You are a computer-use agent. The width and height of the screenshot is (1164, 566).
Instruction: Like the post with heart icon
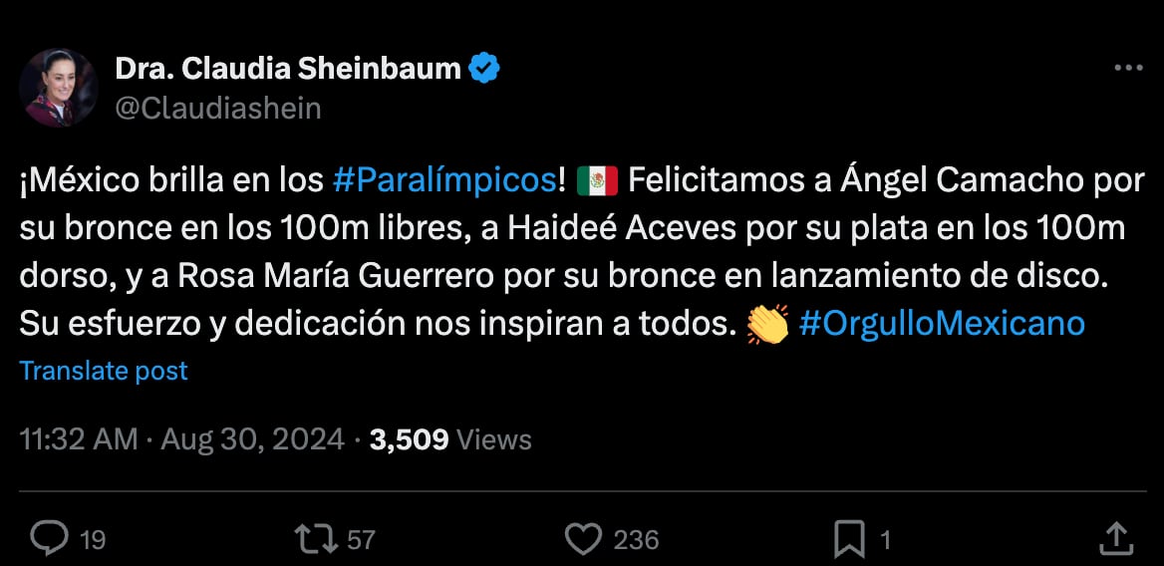point(583,539)
